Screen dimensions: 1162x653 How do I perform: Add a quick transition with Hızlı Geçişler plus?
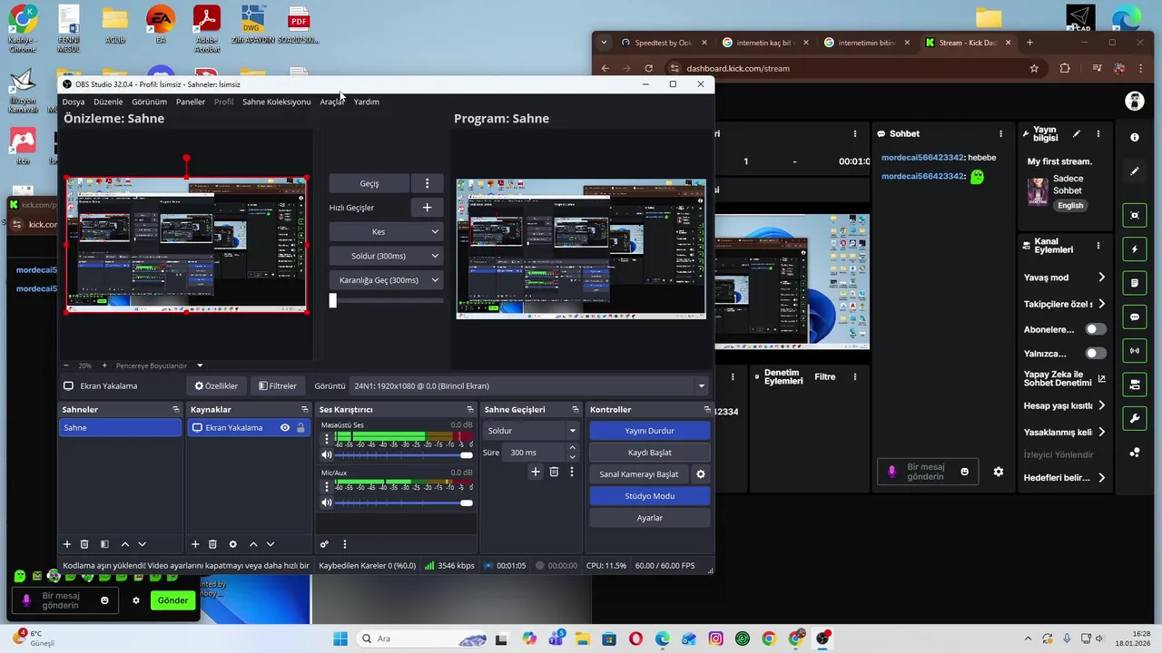point(427,208)
